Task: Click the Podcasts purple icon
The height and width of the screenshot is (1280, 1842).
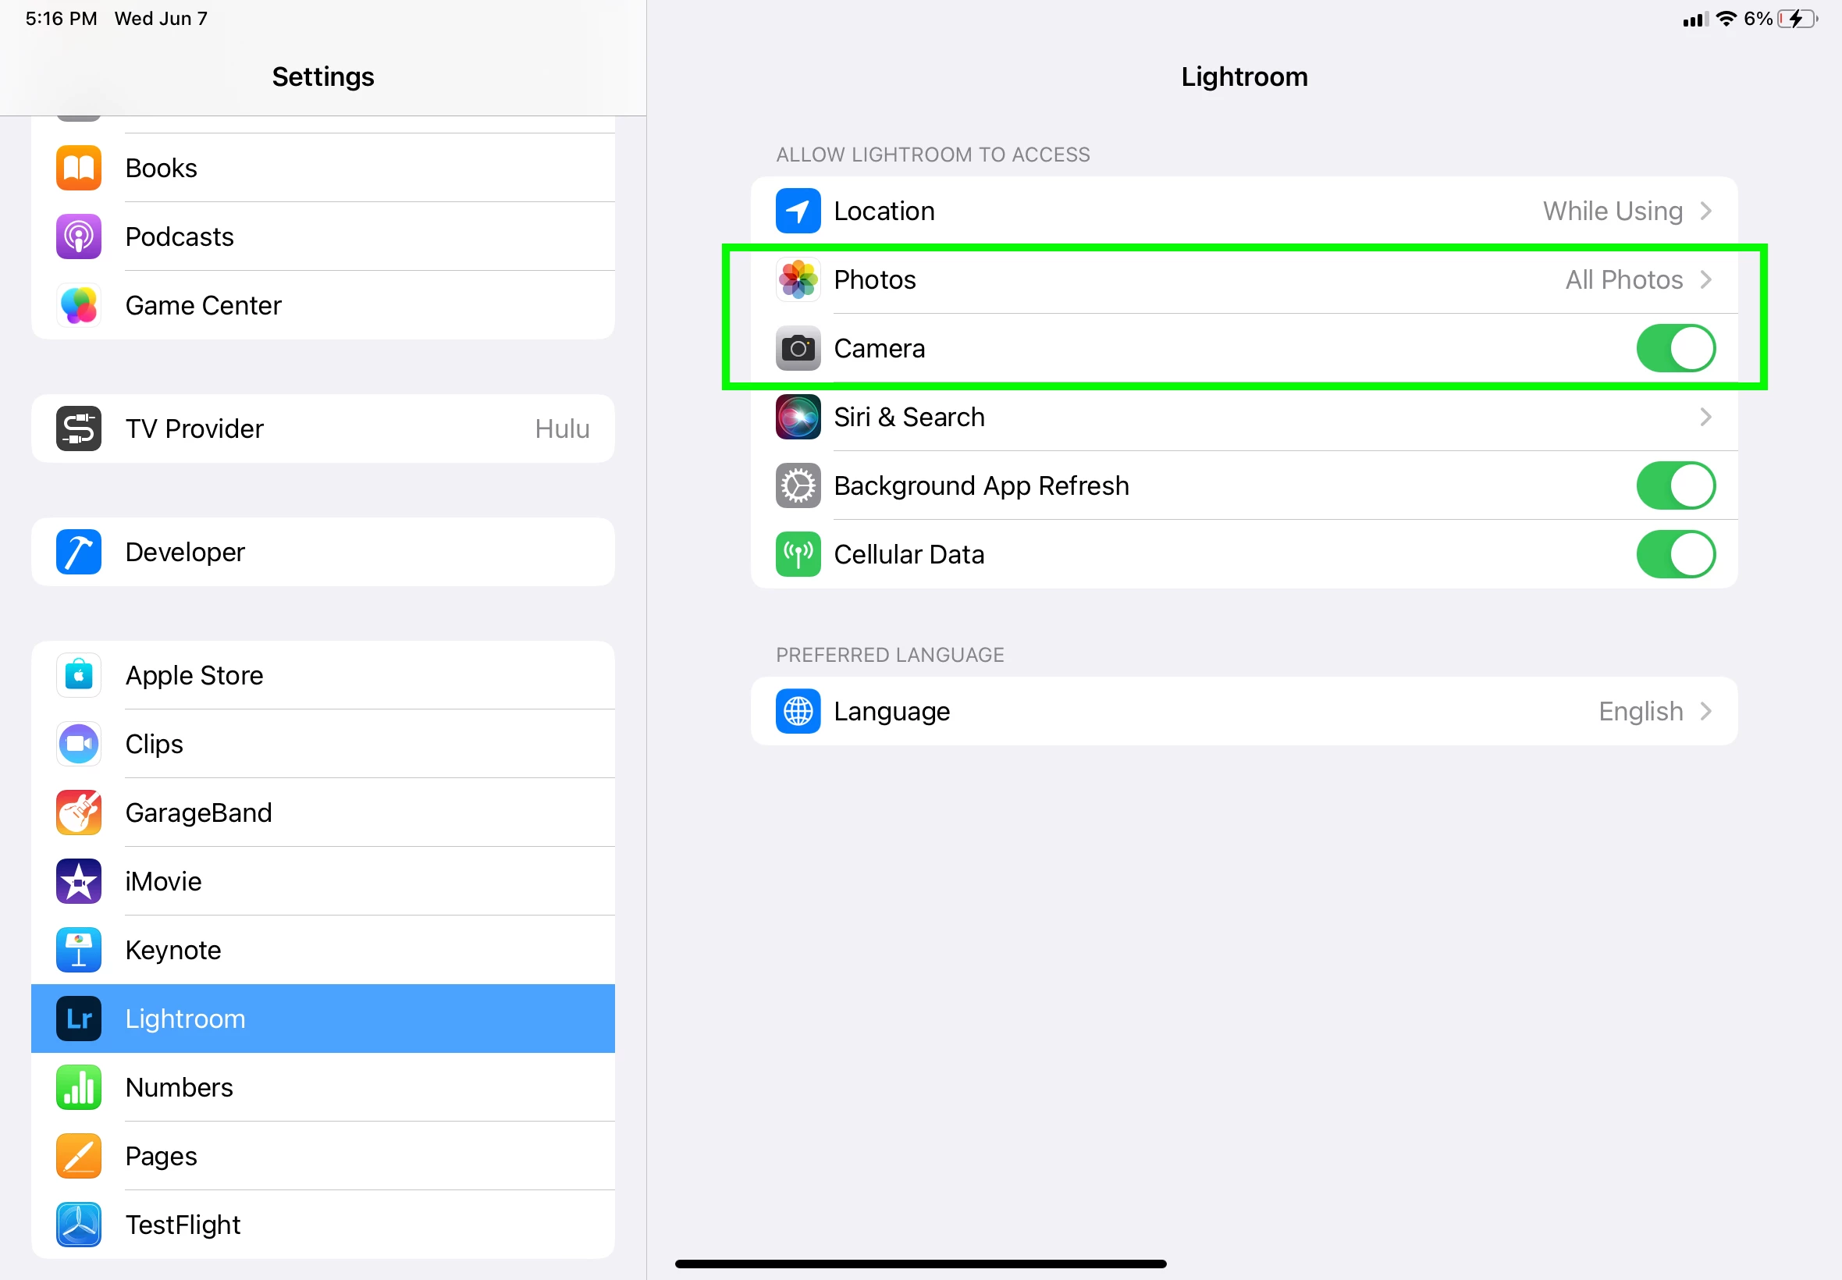Action: point(79,236)
